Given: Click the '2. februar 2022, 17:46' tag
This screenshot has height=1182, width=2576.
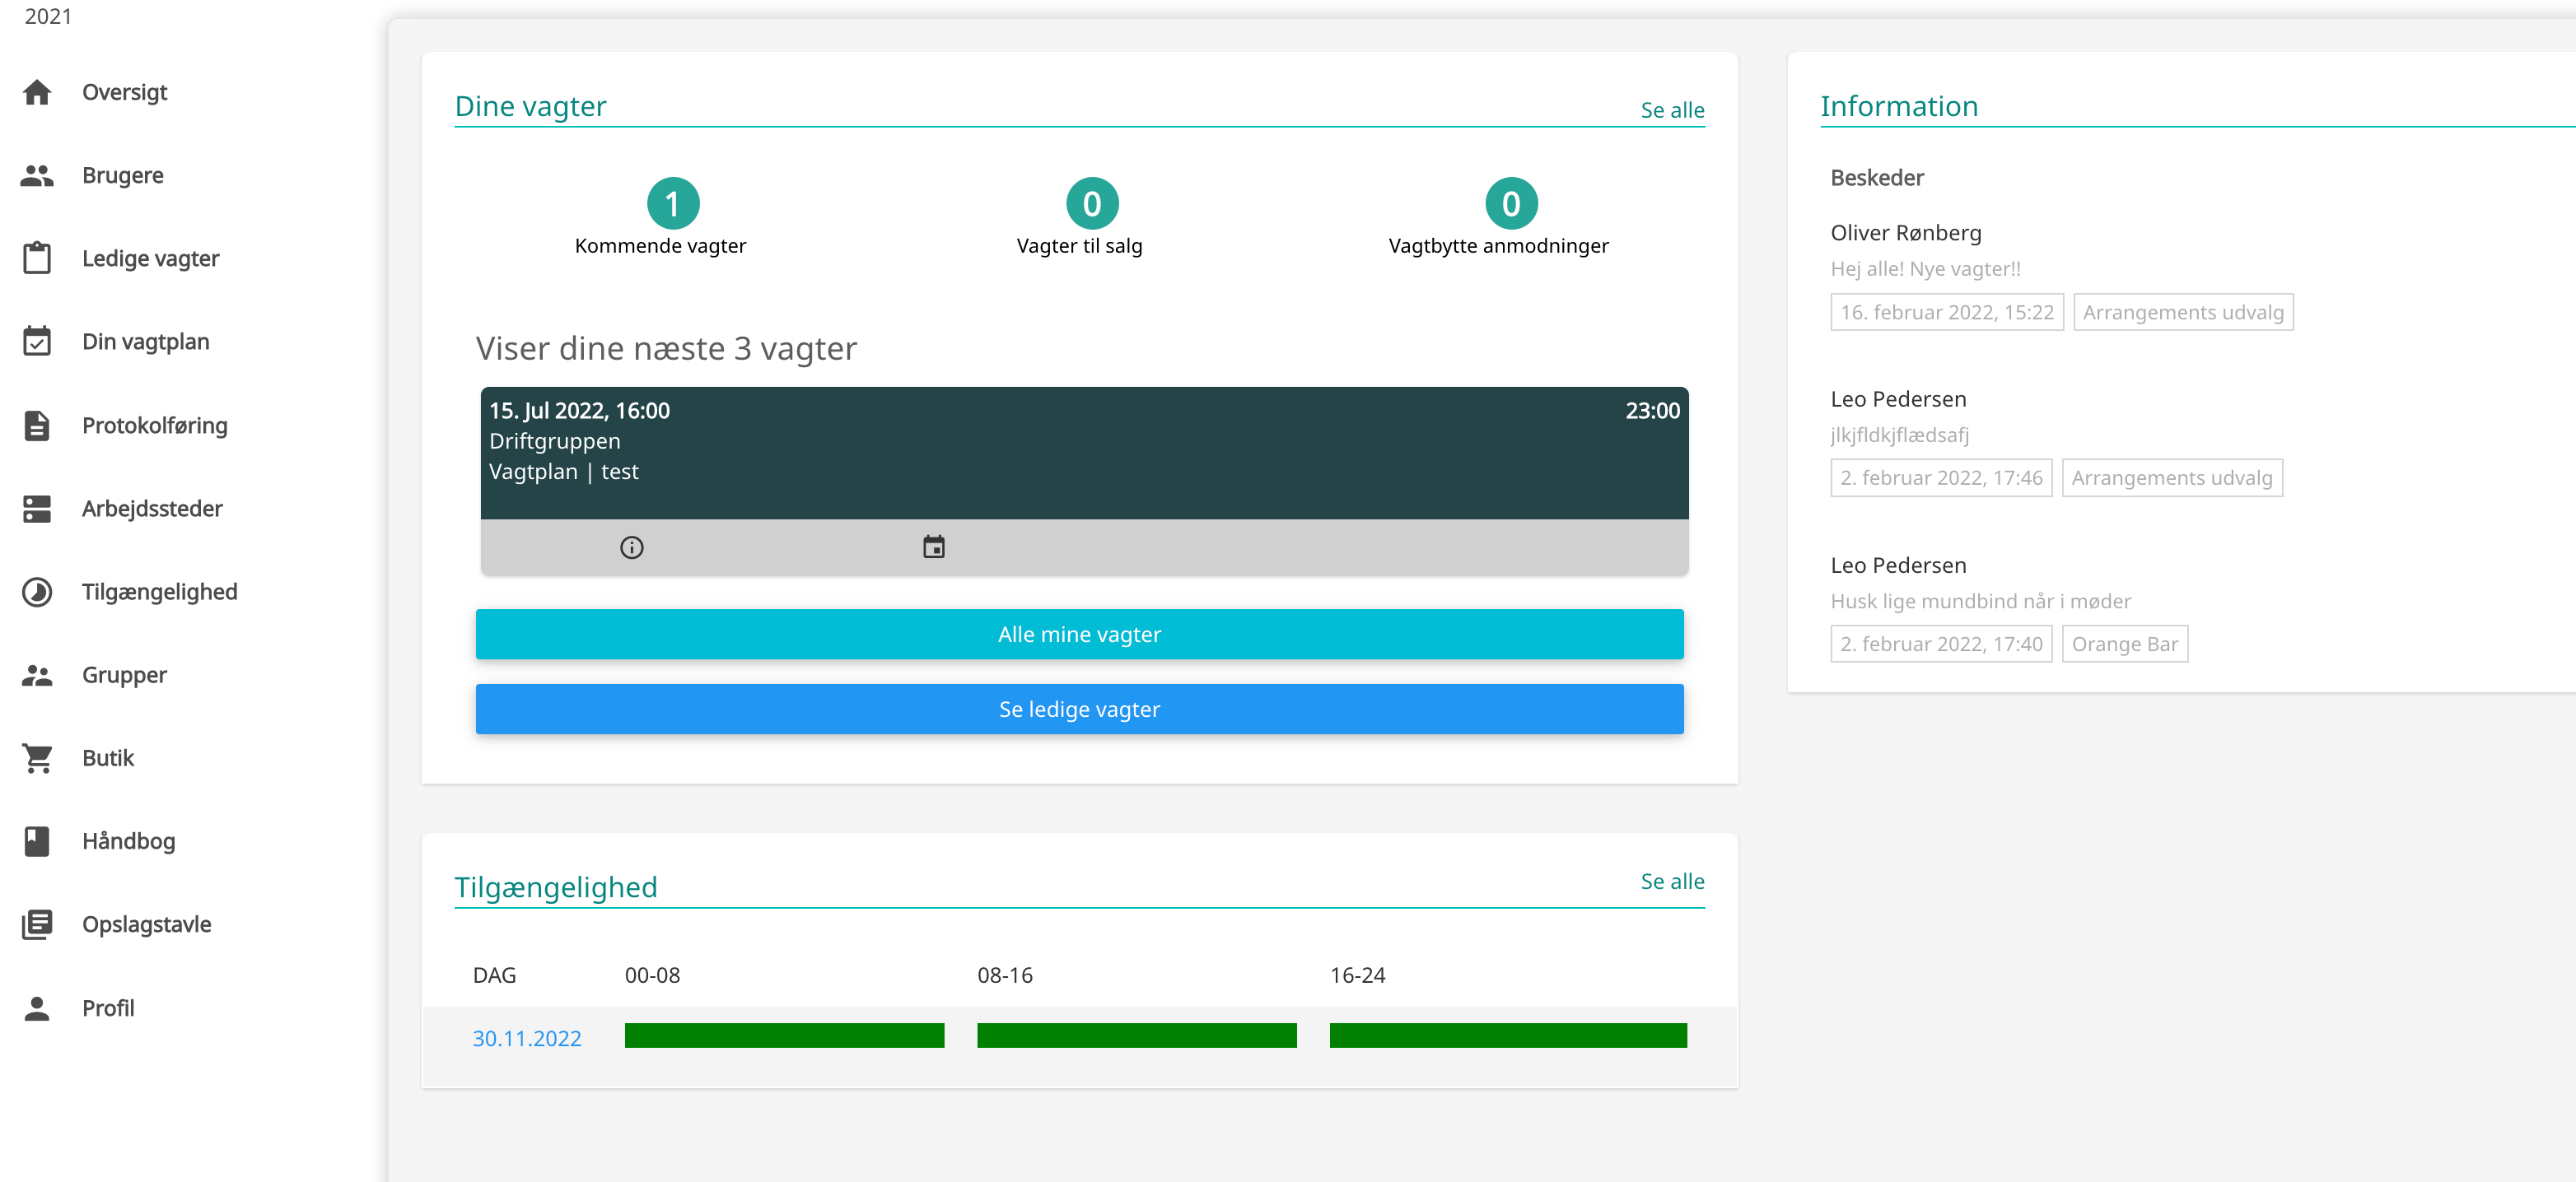Looking at the screenshot, I should point(1941,477).
